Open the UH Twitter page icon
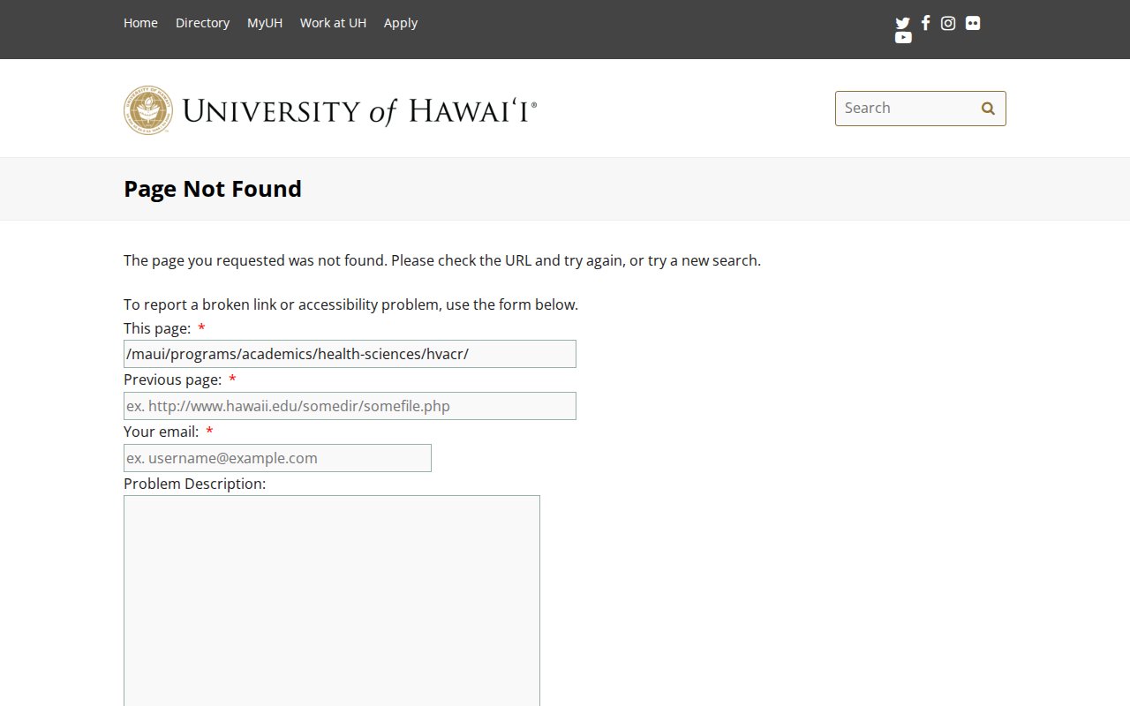The height and width of the screenshot is (706, 1130). (902, 24)
